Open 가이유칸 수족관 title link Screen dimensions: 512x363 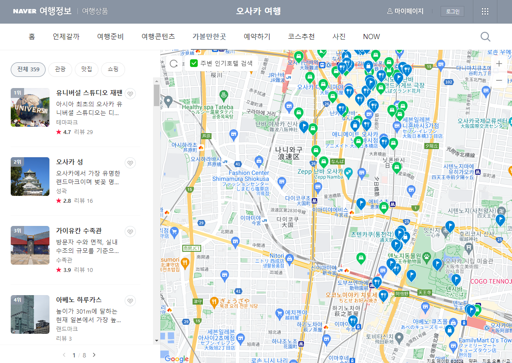click(79, 231)
